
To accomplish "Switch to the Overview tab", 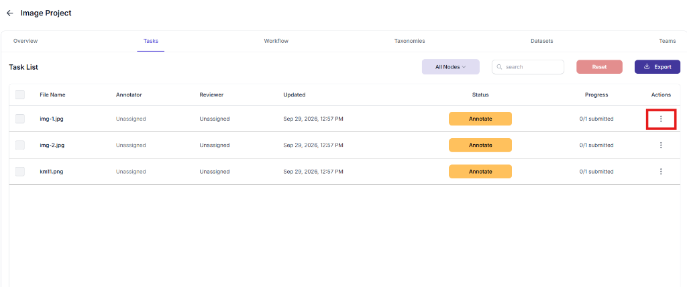I will (x=25, y=41).
